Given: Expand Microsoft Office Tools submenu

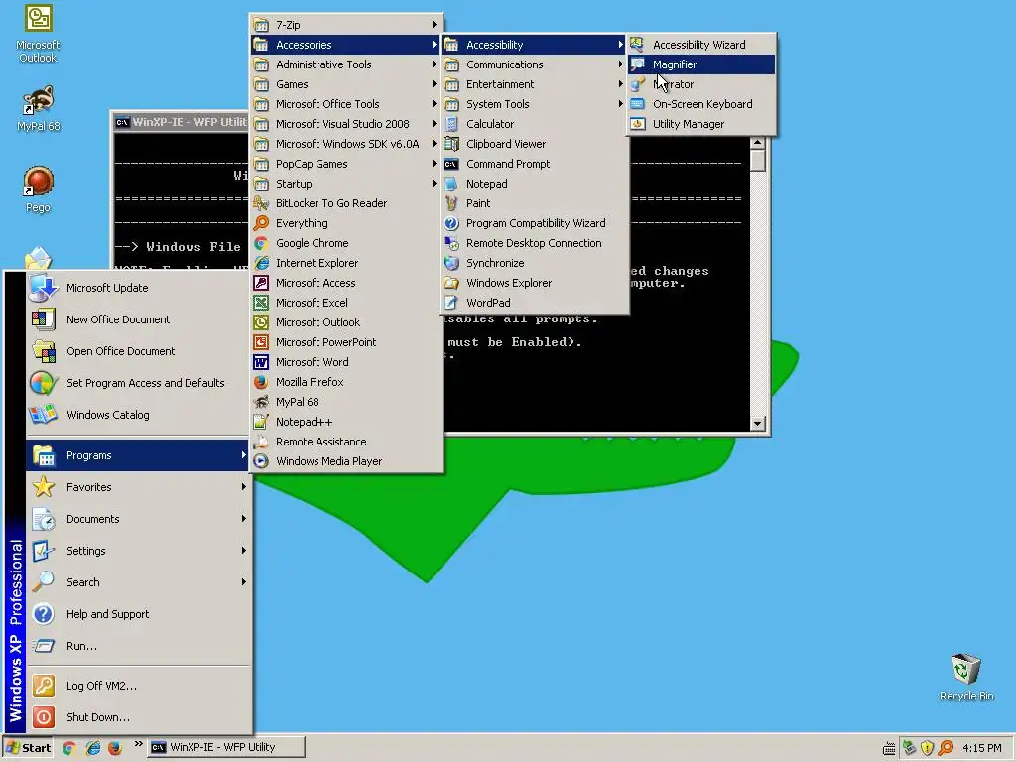Looking at the screenshot, I should [346, 104].
